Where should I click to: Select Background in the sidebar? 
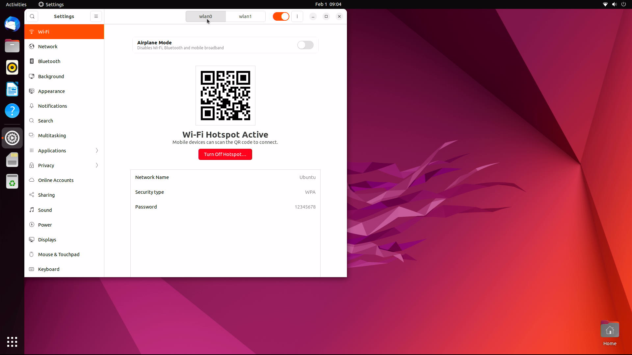tap(64, 76)
